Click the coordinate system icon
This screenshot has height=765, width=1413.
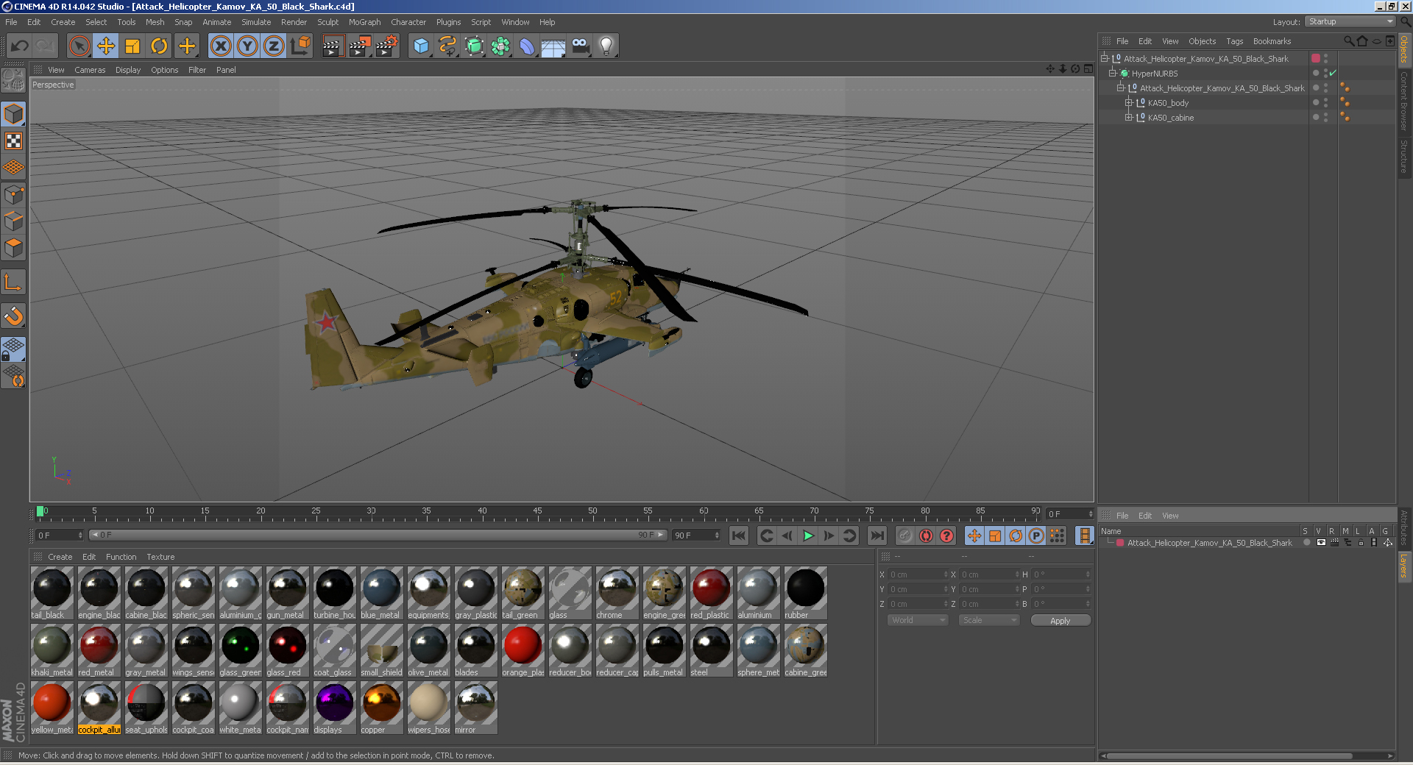click(300, 46)
